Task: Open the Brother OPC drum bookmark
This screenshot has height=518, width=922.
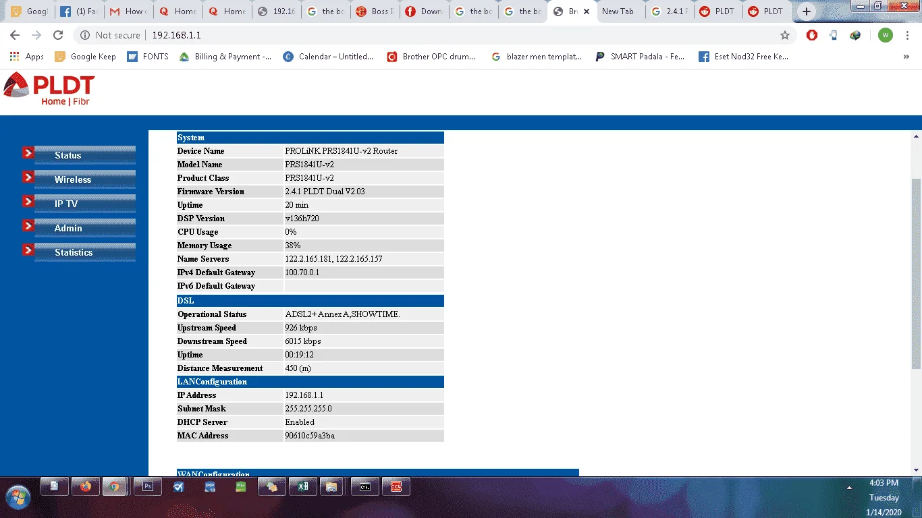Action: click(x=431, y=57)
